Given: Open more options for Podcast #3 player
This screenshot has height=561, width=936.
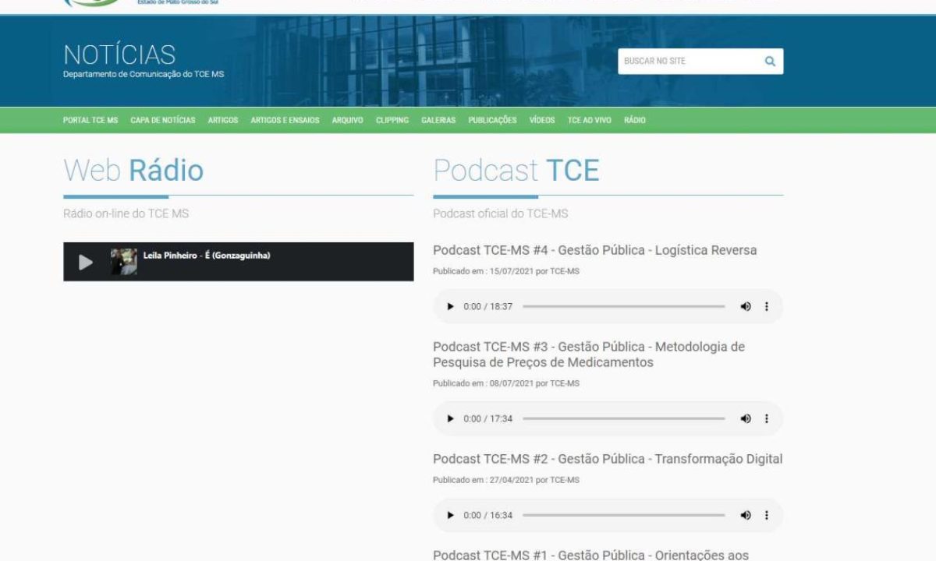Looking at the screenshot, I should [767, 419].
